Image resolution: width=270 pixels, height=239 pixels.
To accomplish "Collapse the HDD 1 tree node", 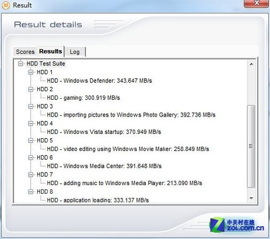I will tap(31, 72).
